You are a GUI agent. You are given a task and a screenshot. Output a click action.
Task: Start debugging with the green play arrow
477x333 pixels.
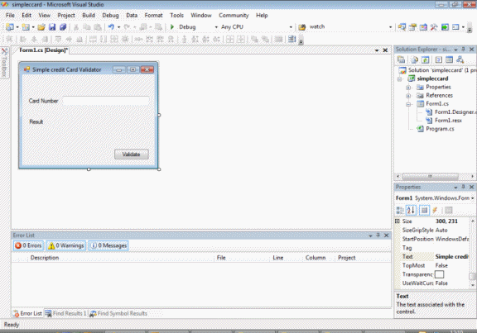pos(172,27)
